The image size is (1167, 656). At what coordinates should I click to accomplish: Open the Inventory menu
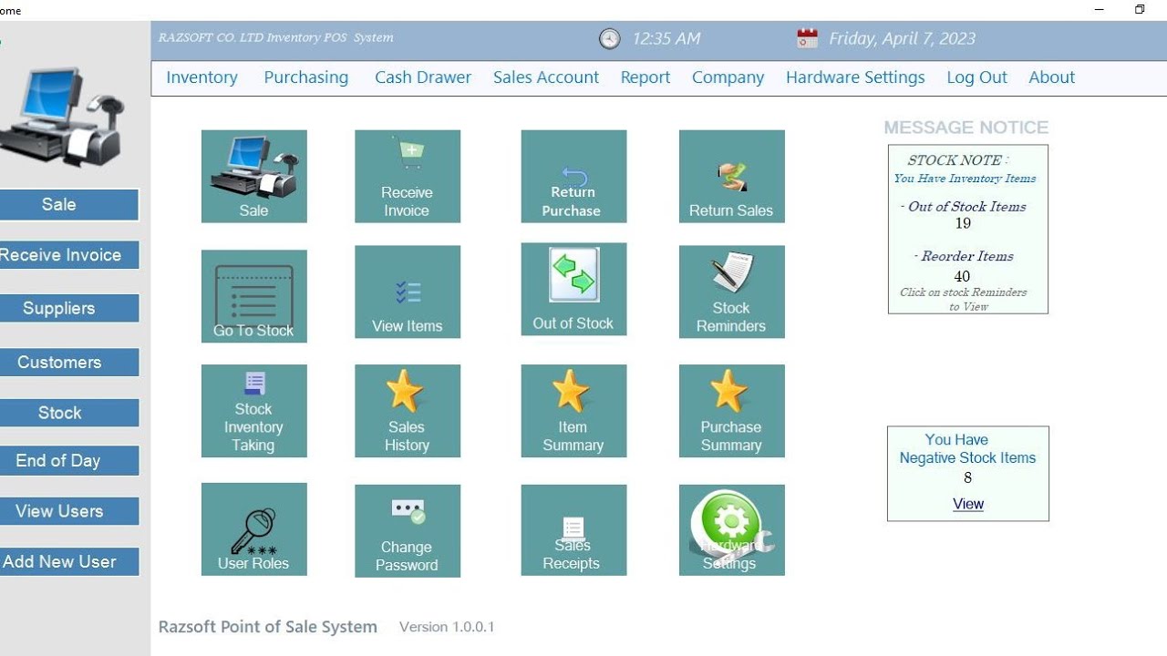tap(201, 77)
